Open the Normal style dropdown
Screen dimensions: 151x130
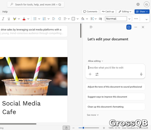pyautogui.click(x=129, y=19)
